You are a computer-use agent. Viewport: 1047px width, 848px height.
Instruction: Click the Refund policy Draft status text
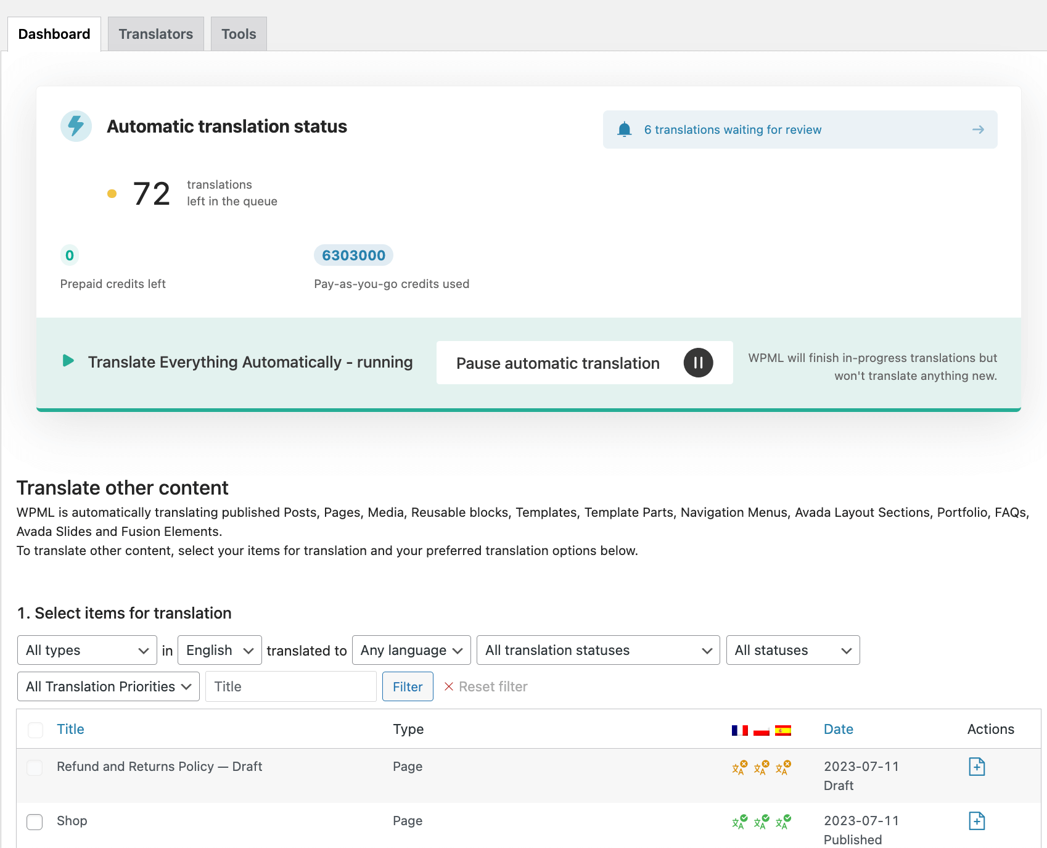point(839,785)
